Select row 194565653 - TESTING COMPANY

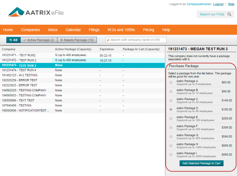tap(82, 96)
